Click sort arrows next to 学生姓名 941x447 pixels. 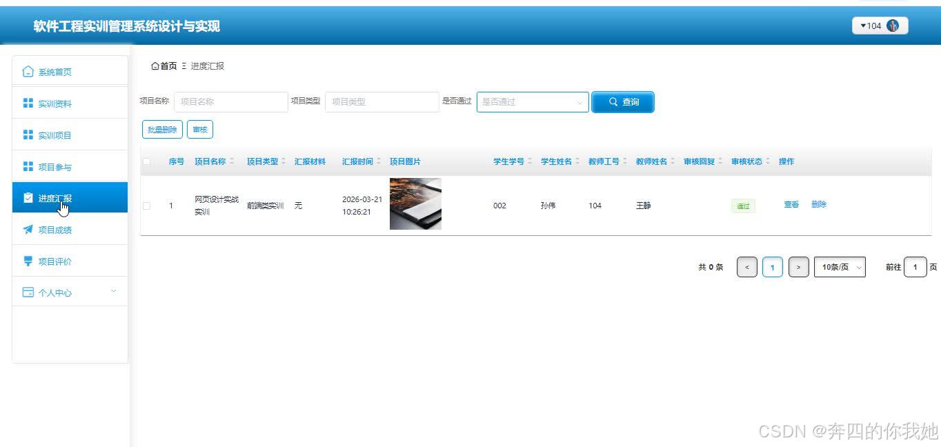coord(577,161)
